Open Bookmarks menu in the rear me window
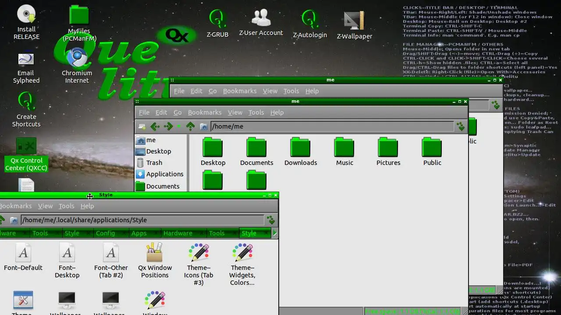561x315 pixels. point(240,91)
